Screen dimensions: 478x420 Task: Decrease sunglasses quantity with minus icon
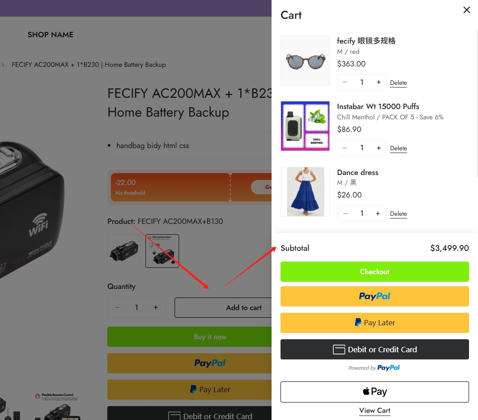click(x=345, y=82)
